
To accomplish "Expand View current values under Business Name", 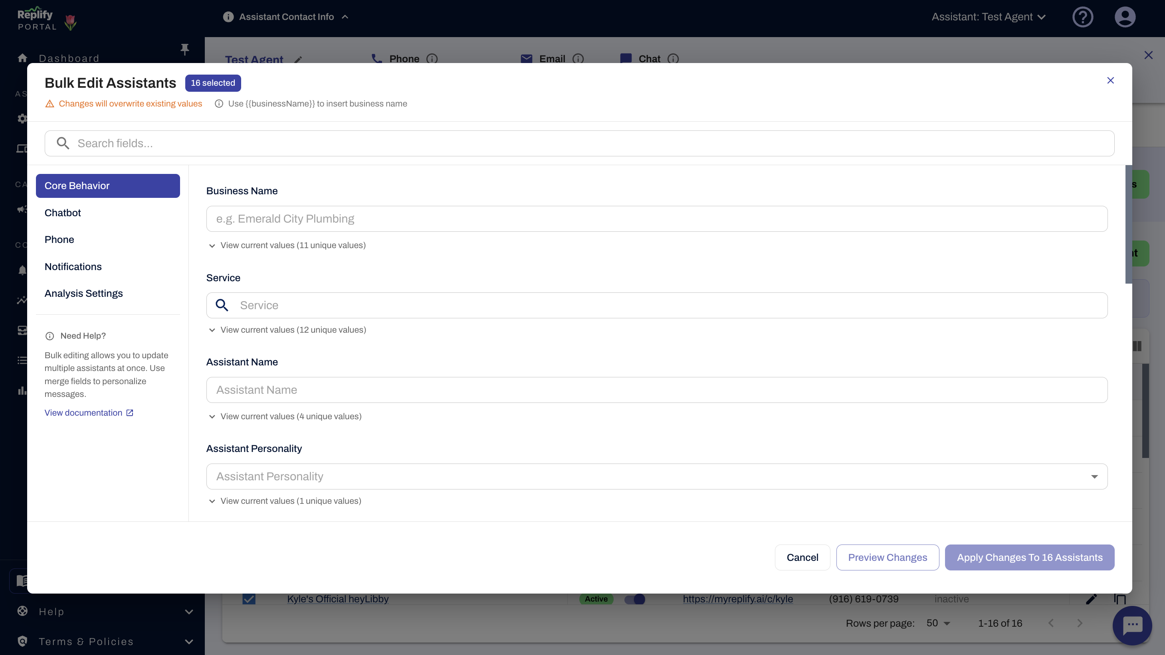I will coord(287,245).
